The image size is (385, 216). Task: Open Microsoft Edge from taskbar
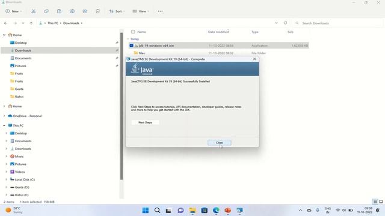tap(216, 211)
